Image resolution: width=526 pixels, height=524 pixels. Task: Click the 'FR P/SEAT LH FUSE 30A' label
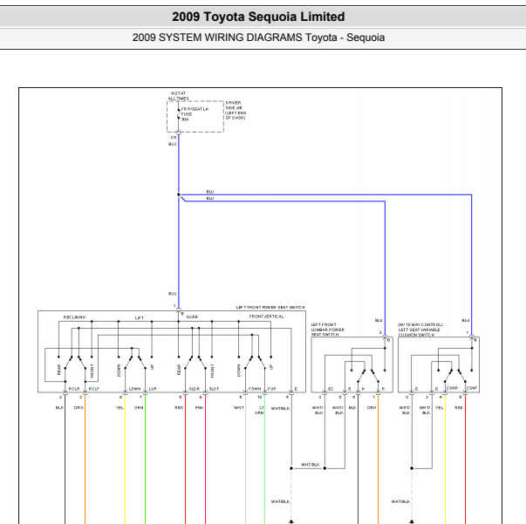(195, 114)
